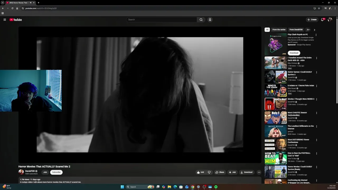Open options for 6 Asians video

click(317, 86)
